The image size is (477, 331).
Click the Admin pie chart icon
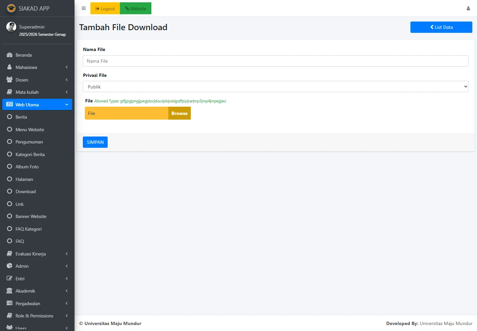pos(10,266)
